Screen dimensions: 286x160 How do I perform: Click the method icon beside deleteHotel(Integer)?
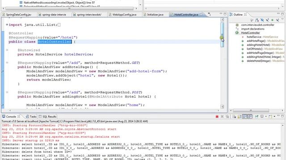point(243,61)
